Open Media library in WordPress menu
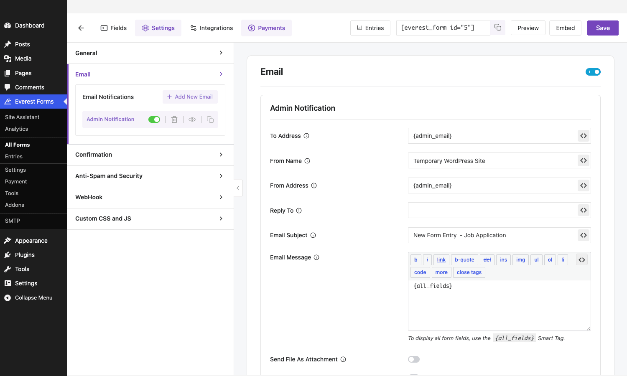627x376 pixels. tap(33, 58)
